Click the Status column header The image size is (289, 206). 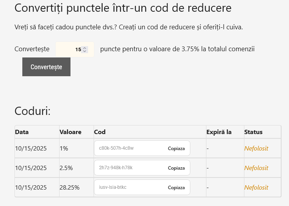[x=253, y=132]
